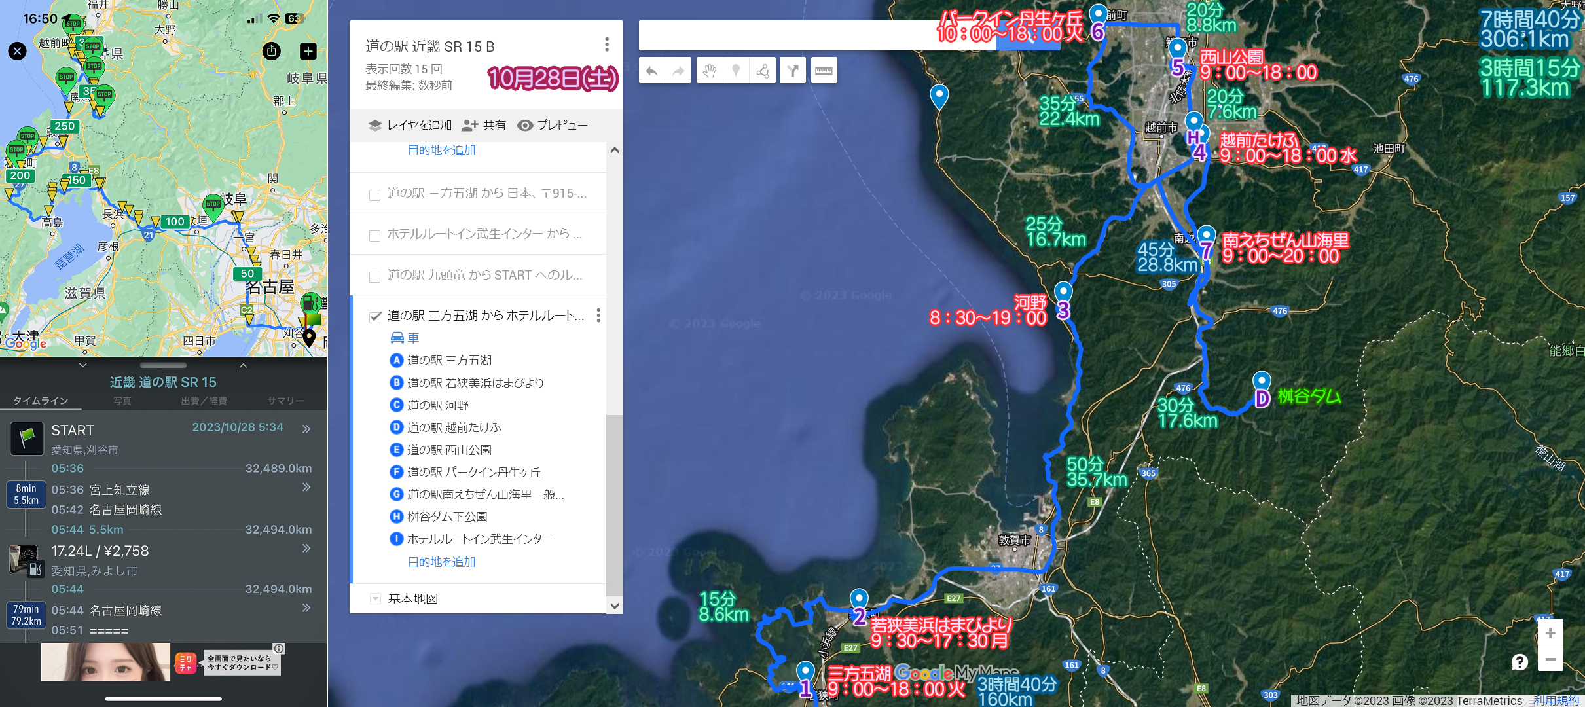Select stop E 道の駅 西山公園

[441, 450]
